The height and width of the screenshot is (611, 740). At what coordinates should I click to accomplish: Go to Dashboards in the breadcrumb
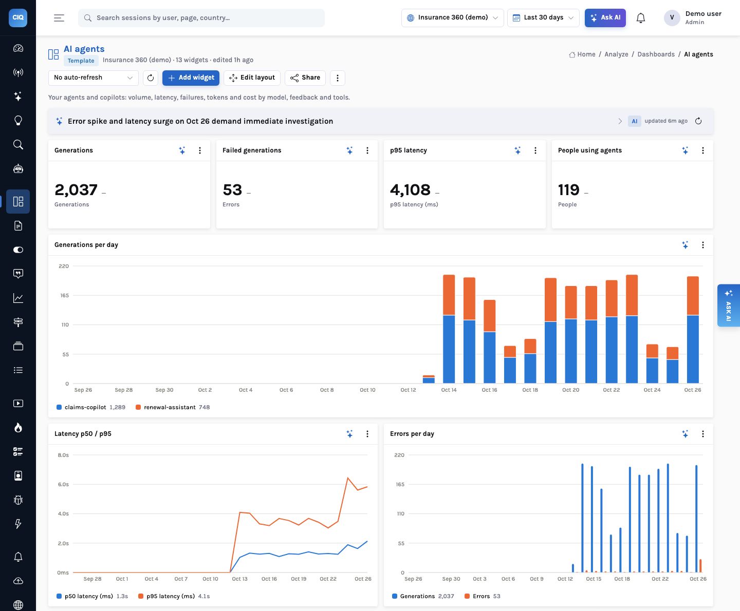[x=656, y=54]
